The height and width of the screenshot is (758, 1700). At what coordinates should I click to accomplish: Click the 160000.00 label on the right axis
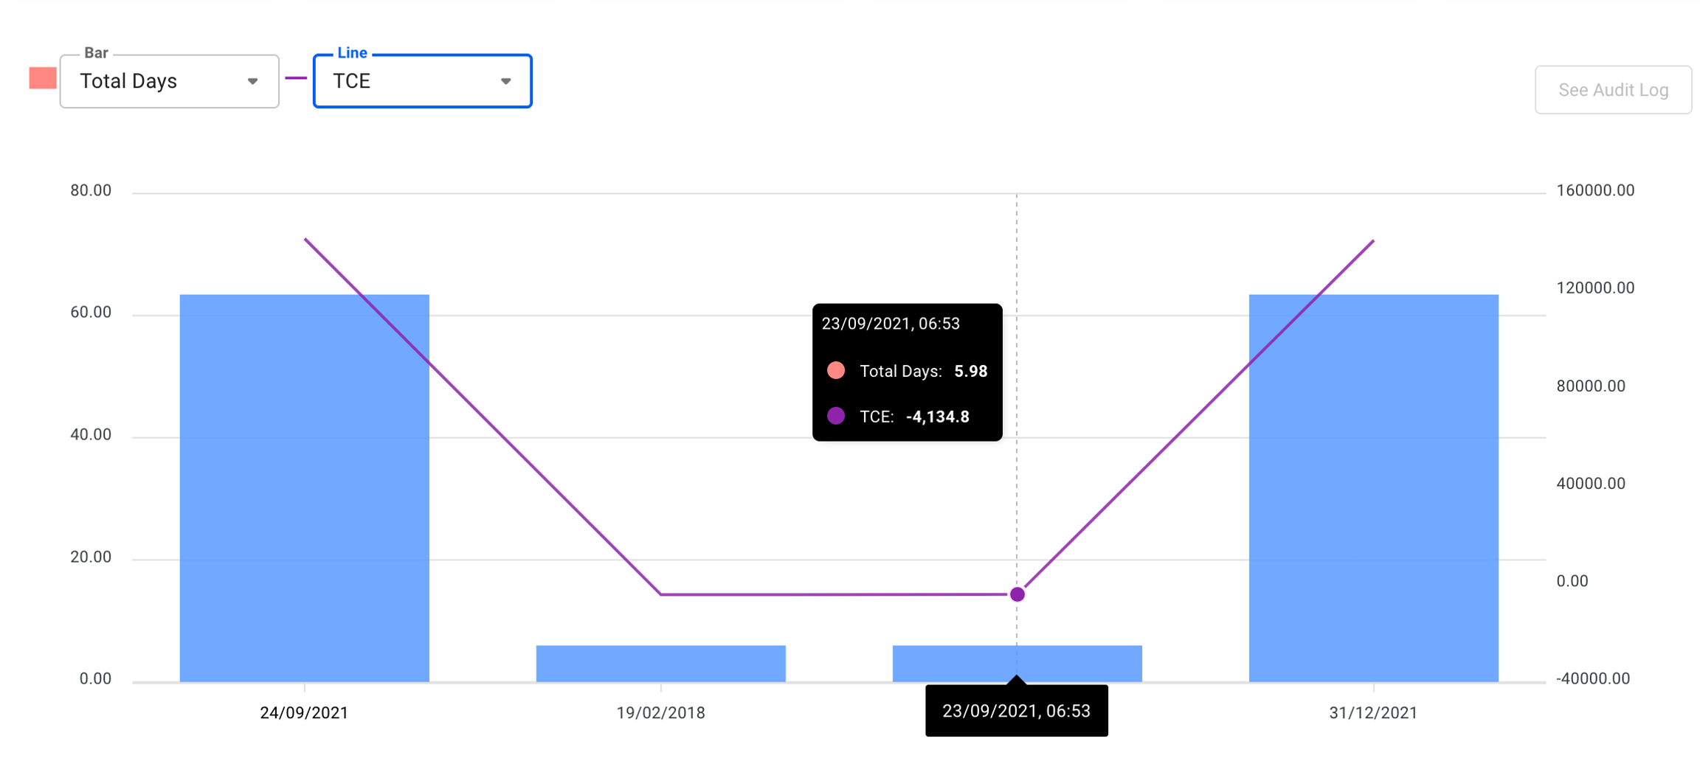(x=1595, y=190)
